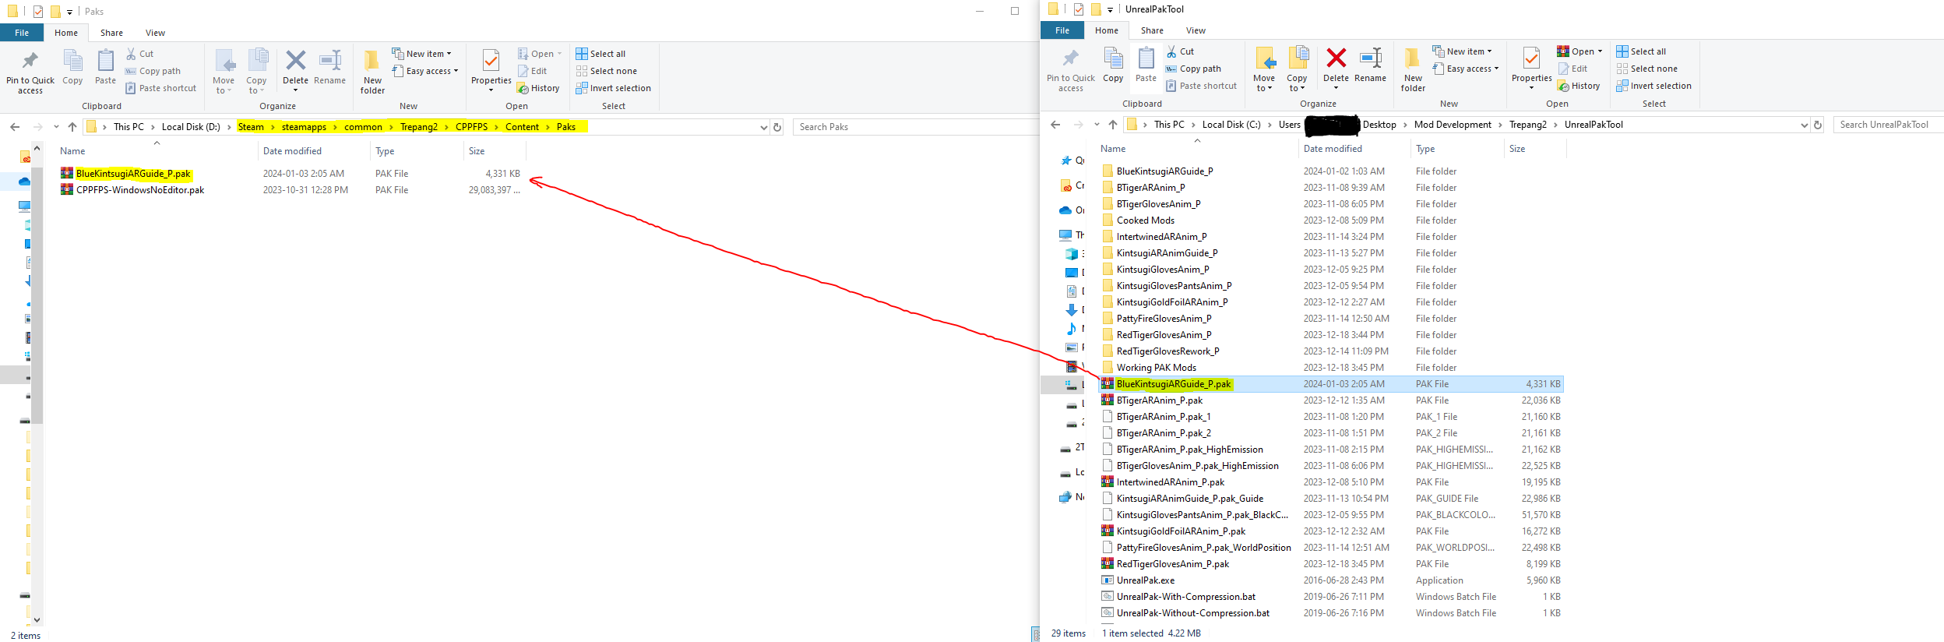Viewport: 1944px width, 642px height.
Task: Expand Move to dropdown in UnrealPakTool window
Action: coord(1264,83)
